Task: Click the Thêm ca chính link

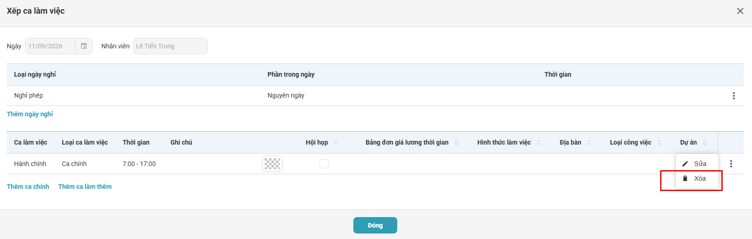Action: 28,187
